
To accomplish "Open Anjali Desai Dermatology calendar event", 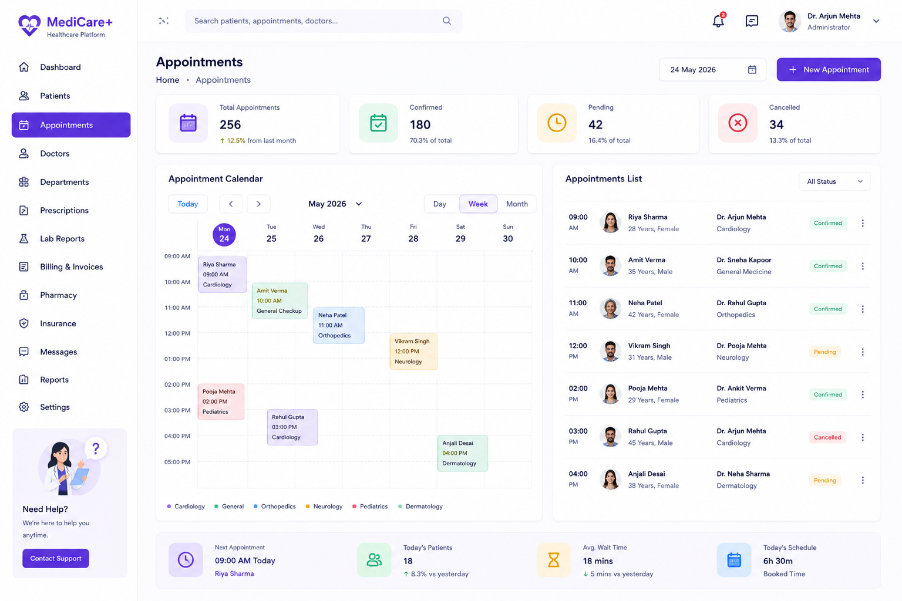I will pos(462,453).
